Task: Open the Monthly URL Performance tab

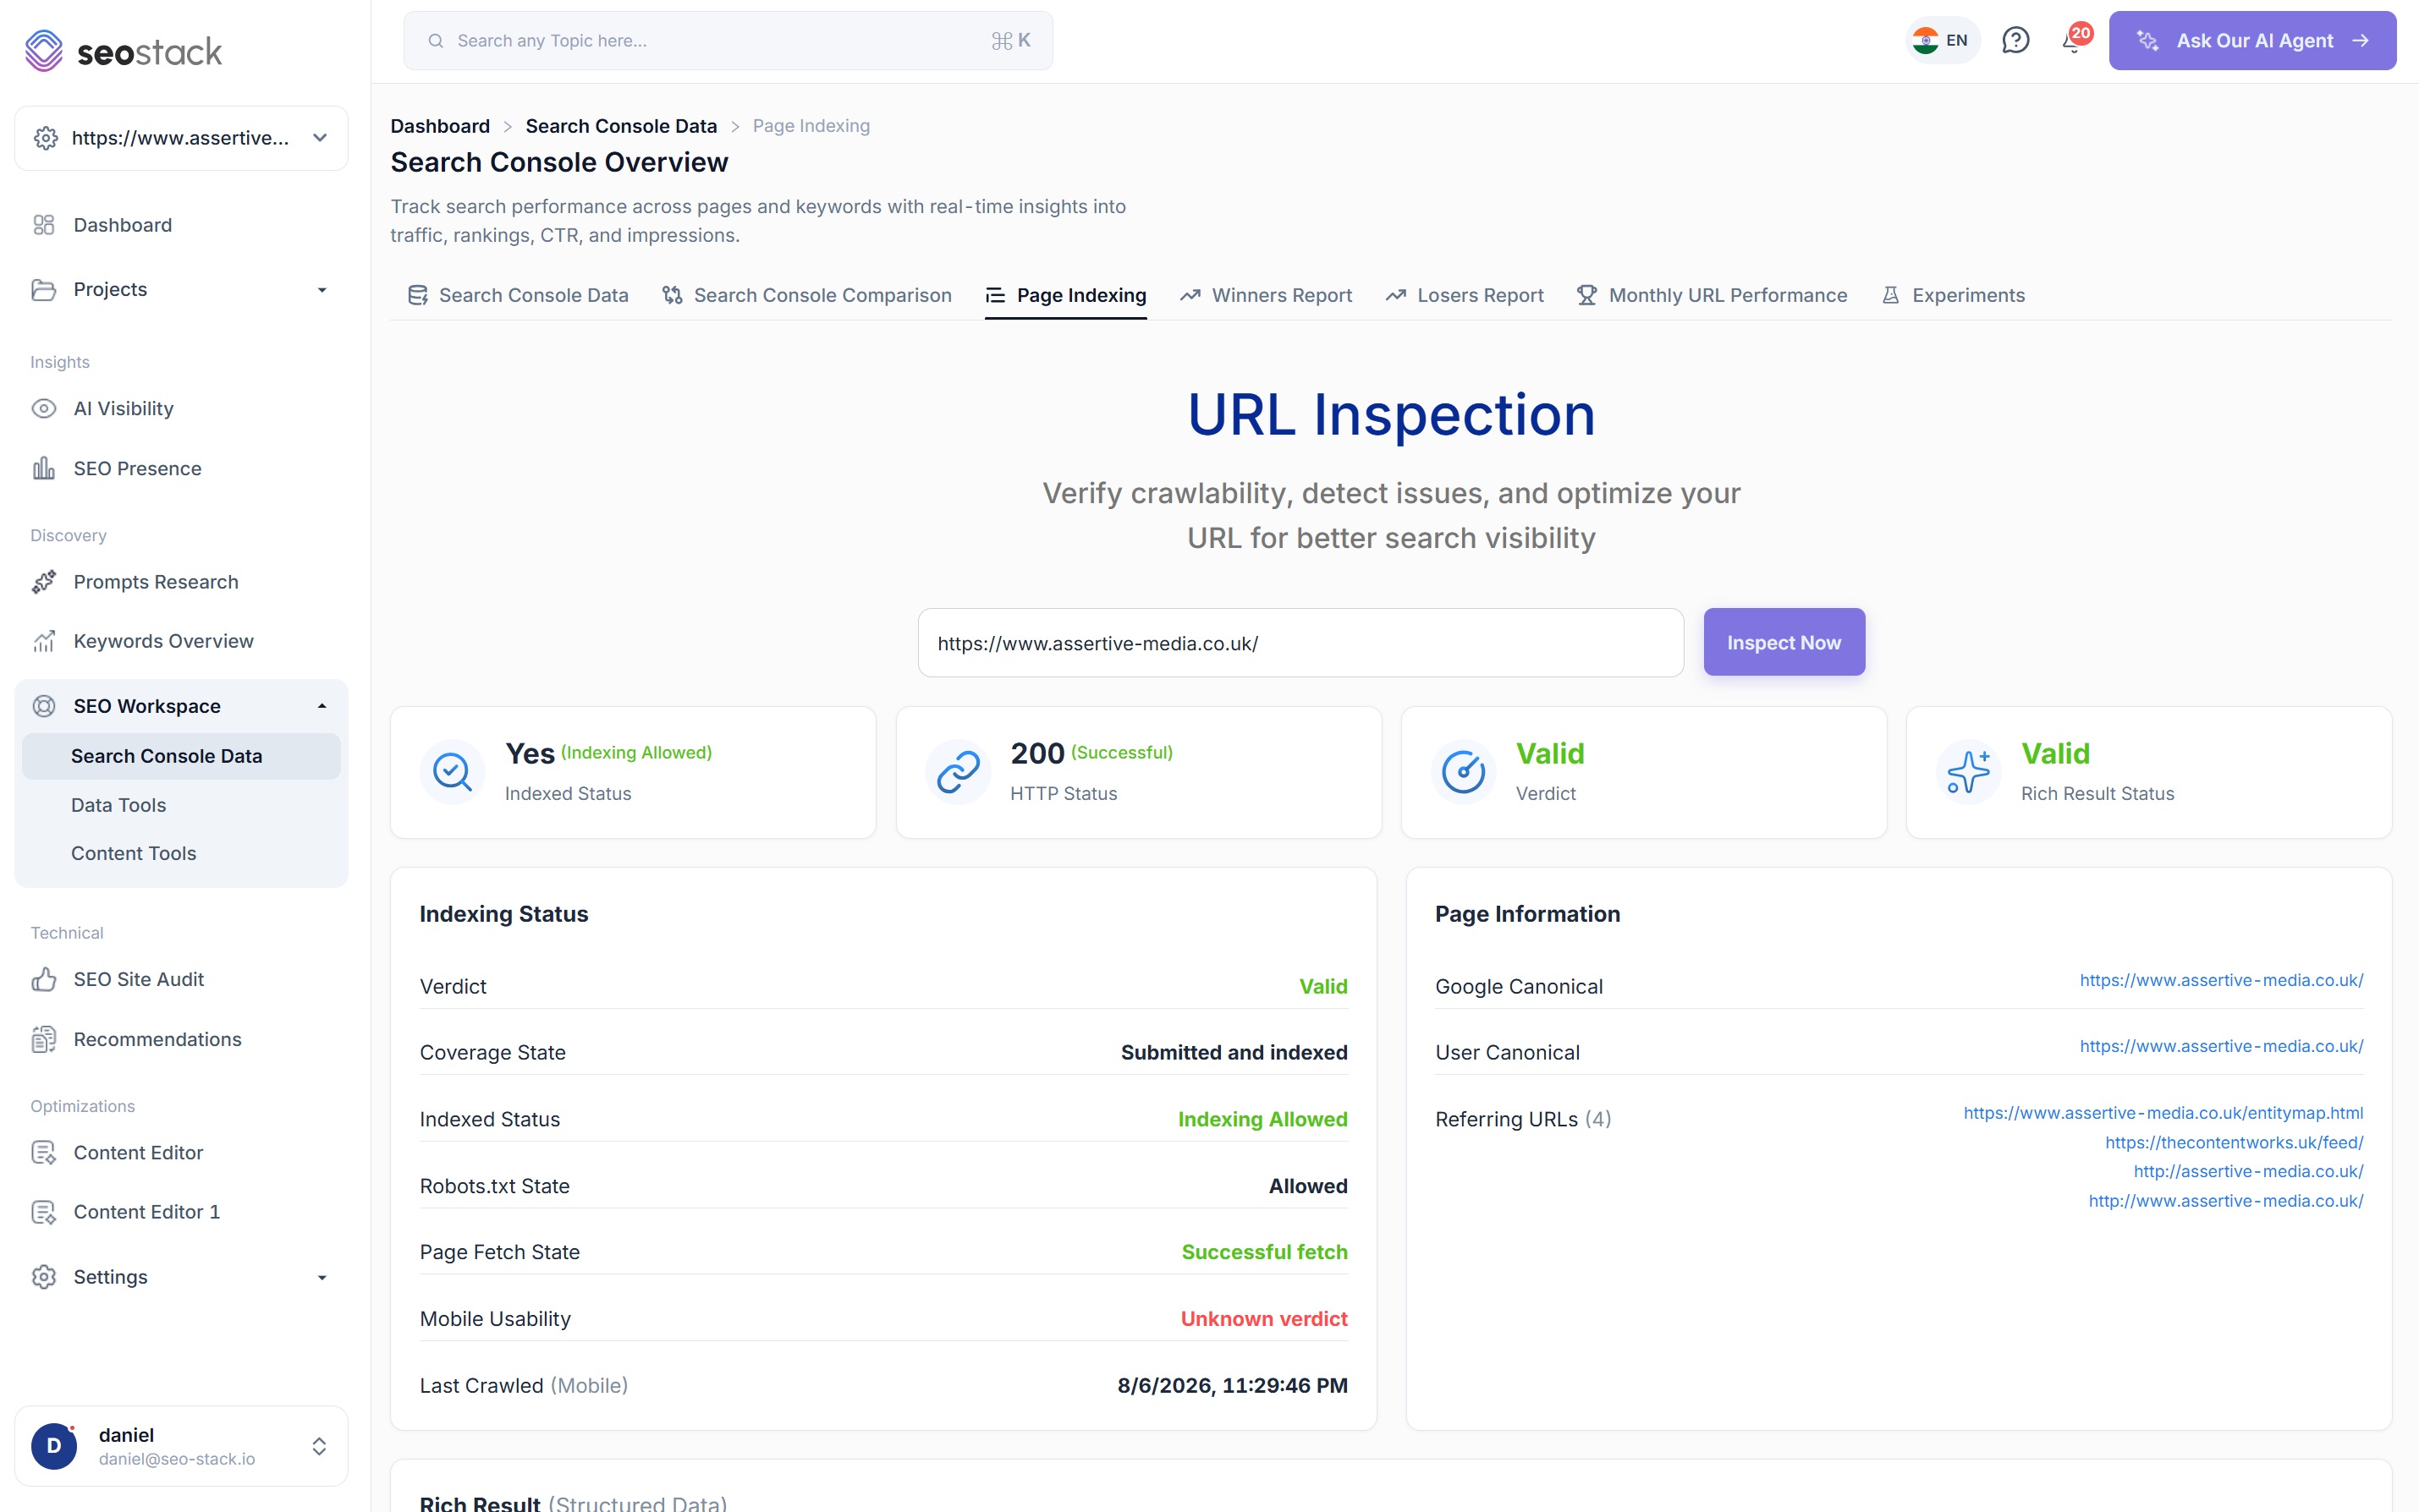Action: coord(1712,295)
